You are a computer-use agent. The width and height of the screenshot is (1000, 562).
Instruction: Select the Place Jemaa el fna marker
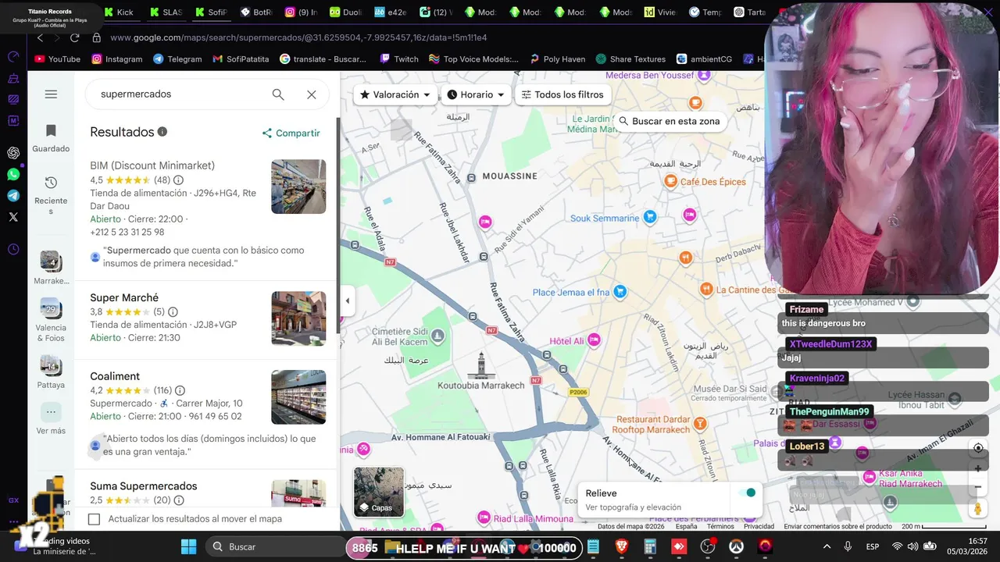pyautogui.click(x=620, y=292)
